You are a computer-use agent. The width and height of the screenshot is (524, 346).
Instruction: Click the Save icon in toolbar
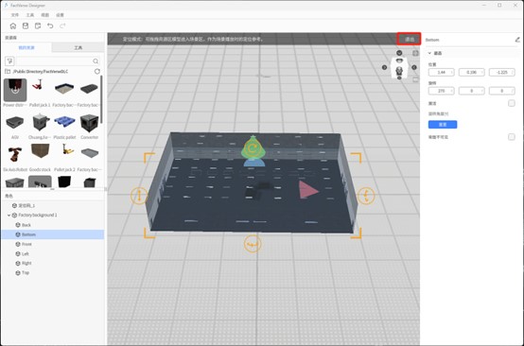tap(26, 26)
